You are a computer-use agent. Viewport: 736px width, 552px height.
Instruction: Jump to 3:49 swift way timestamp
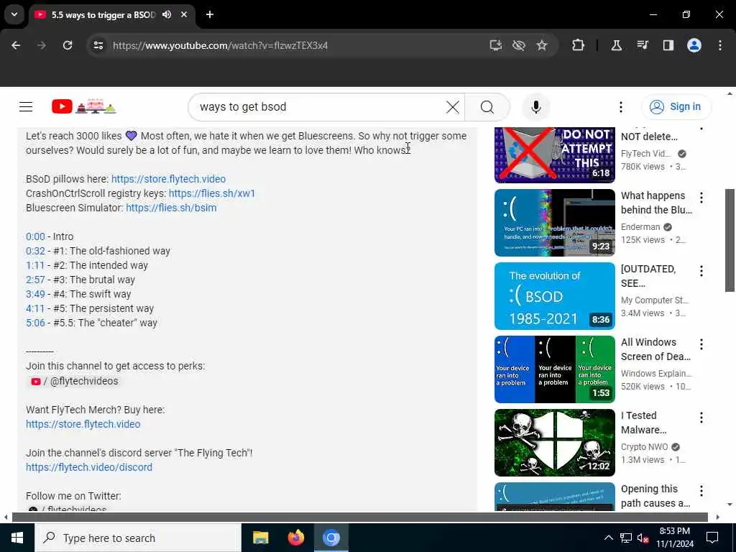click(x=35, y=294)
